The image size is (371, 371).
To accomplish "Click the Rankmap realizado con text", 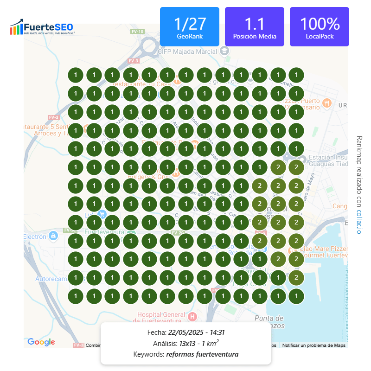I will tap(359, 171).
